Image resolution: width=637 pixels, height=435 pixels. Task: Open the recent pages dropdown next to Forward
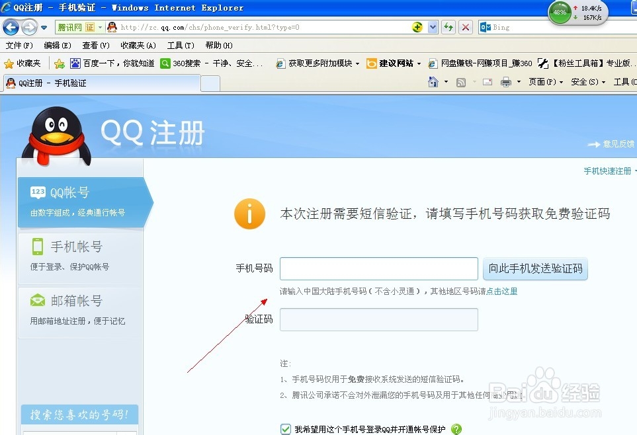44,28
